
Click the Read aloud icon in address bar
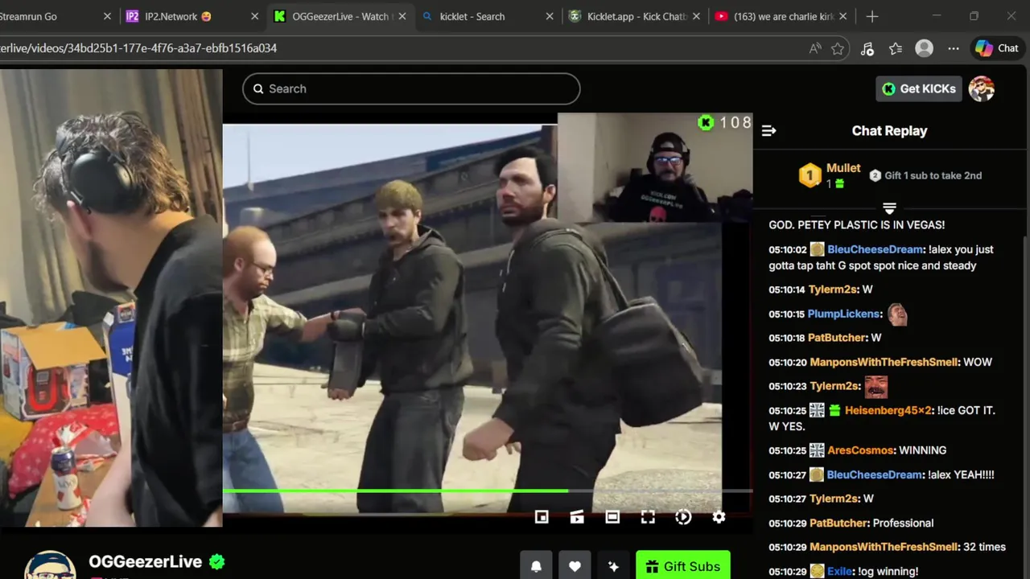815,48
